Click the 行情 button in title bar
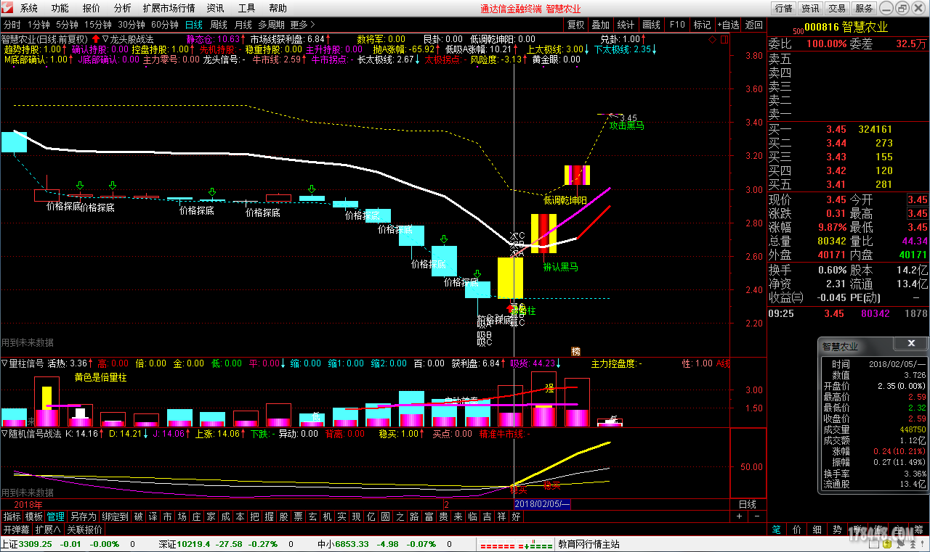 click(783, 9)
